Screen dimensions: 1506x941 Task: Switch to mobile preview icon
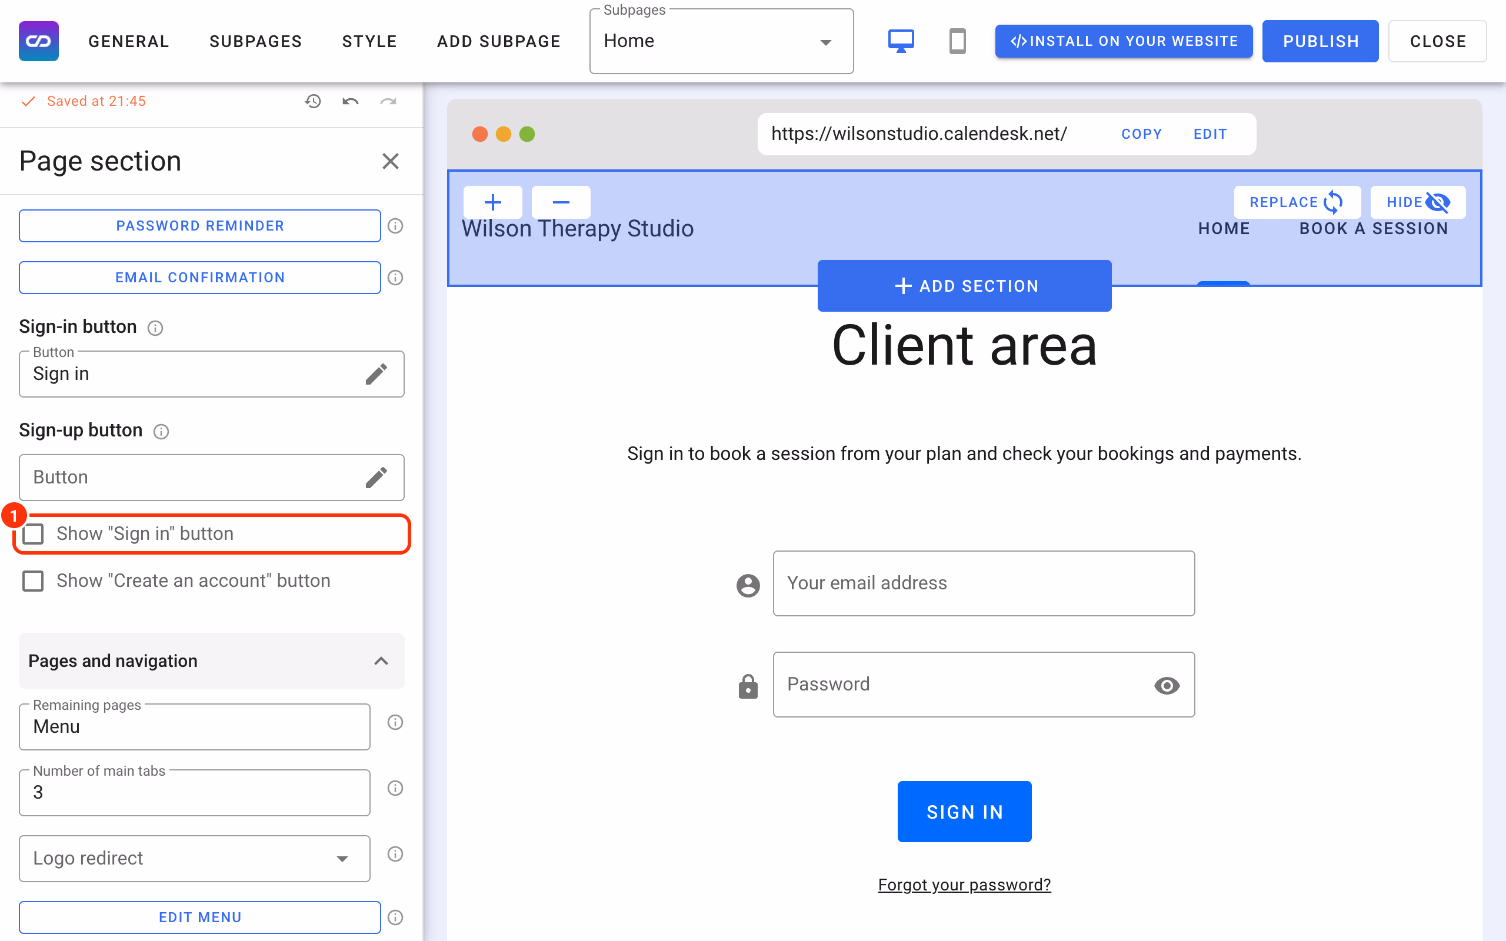(x=957, y=41)
